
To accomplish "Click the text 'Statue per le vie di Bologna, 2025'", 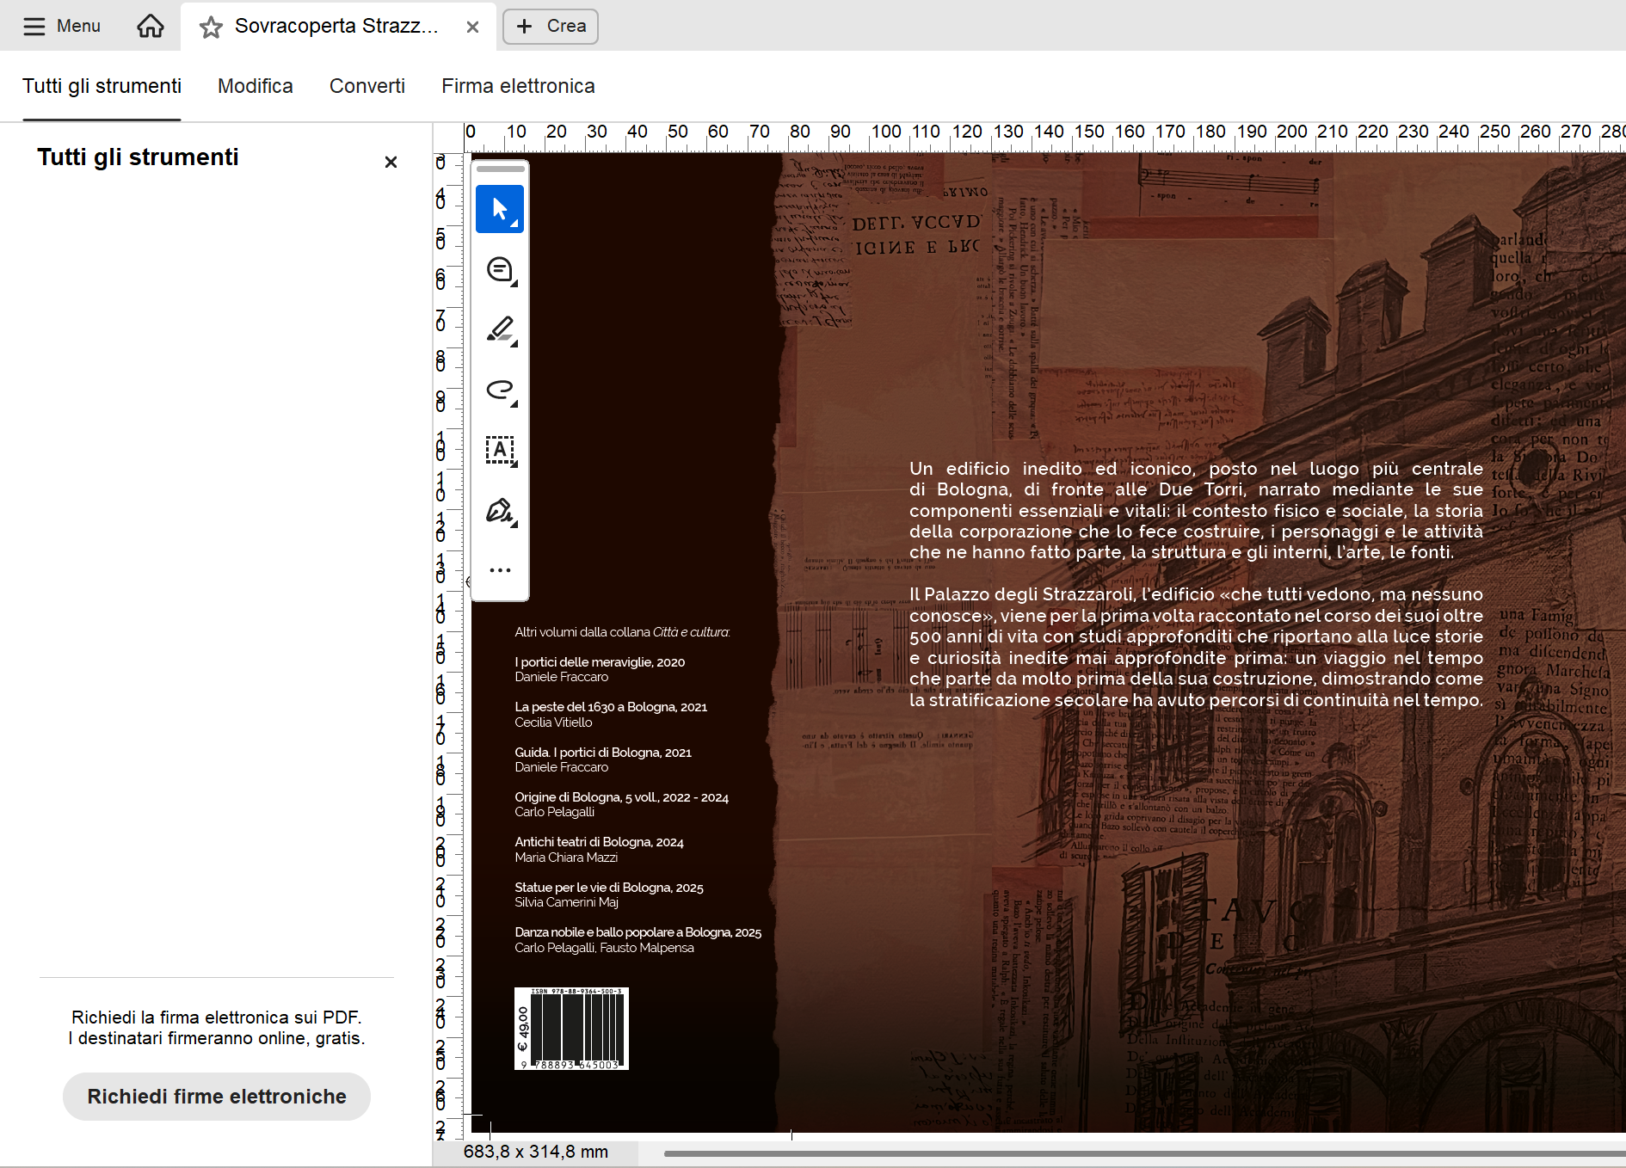I will 609,888.
